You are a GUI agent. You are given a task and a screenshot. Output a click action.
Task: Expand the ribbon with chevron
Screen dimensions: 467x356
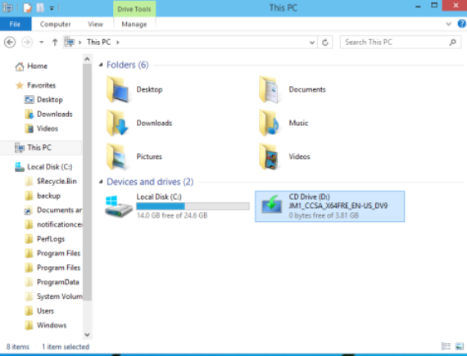click(x=448, y=24)
